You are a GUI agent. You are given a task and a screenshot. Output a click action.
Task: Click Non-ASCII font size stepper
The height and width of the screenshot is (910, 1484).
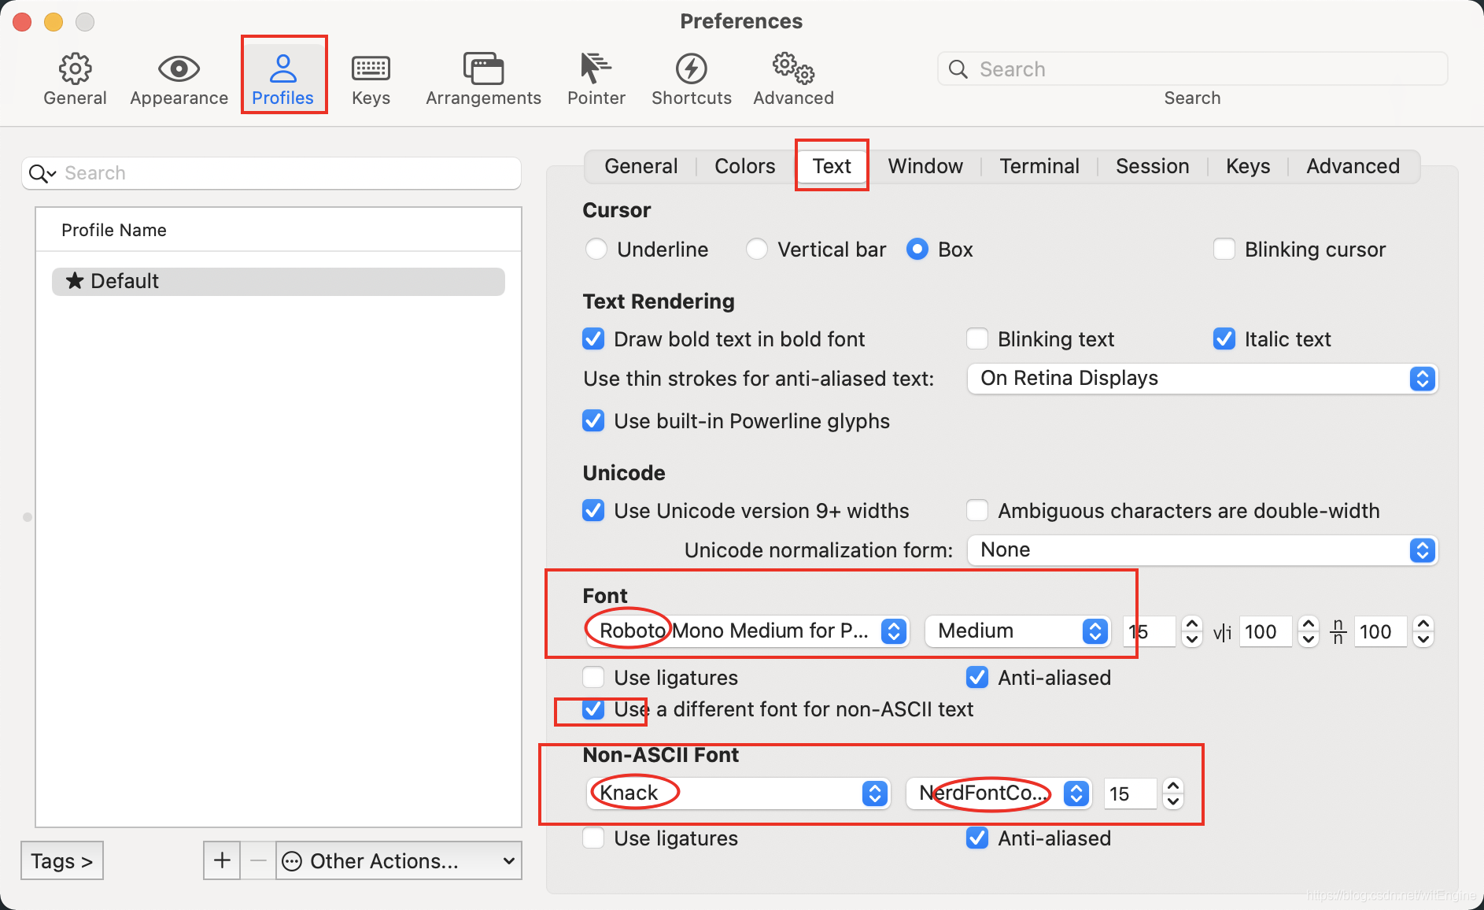[x=1173, y=793]
